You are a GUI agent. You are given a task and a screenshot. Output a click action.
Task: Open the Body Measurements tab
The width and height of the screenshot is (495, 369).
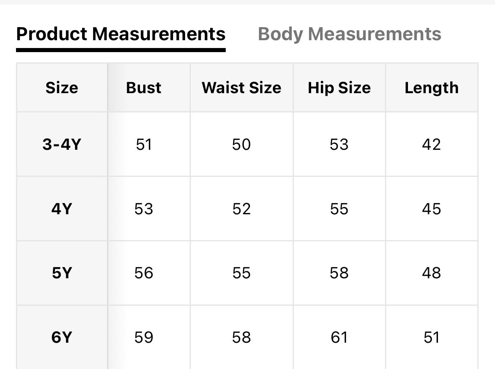point(349,34)
